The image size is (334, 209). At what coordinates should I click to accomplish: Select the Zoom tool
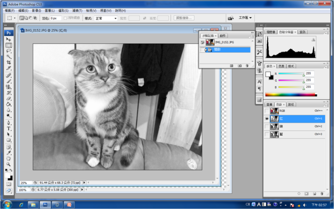pyautogui.click(x=8, y=164)
